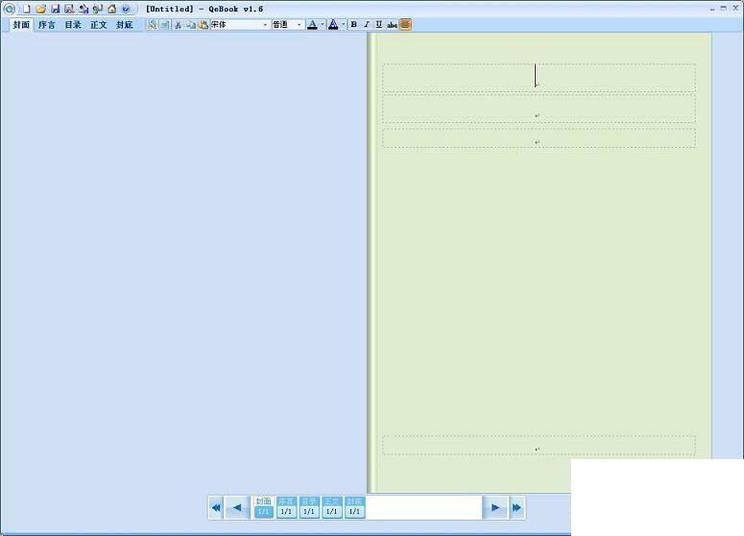Viewport: 744px width, 536px height.
Task: Switch to the 封底 tab
Action: point(124,25)
